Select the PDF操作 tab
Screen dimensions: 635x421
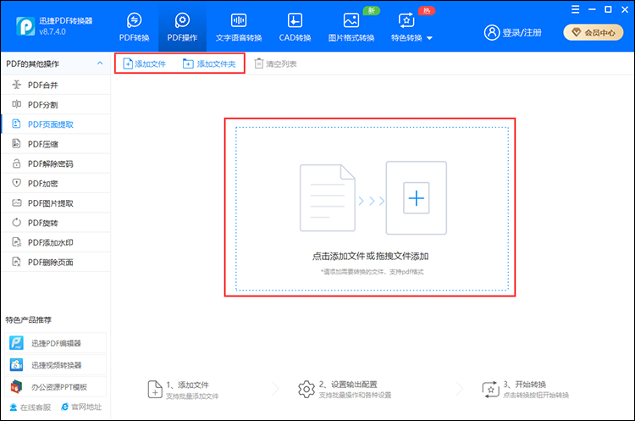point(182,28)
